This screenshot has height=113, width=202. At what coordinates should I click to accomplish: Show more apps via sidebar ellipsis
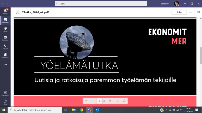point(5,64)
